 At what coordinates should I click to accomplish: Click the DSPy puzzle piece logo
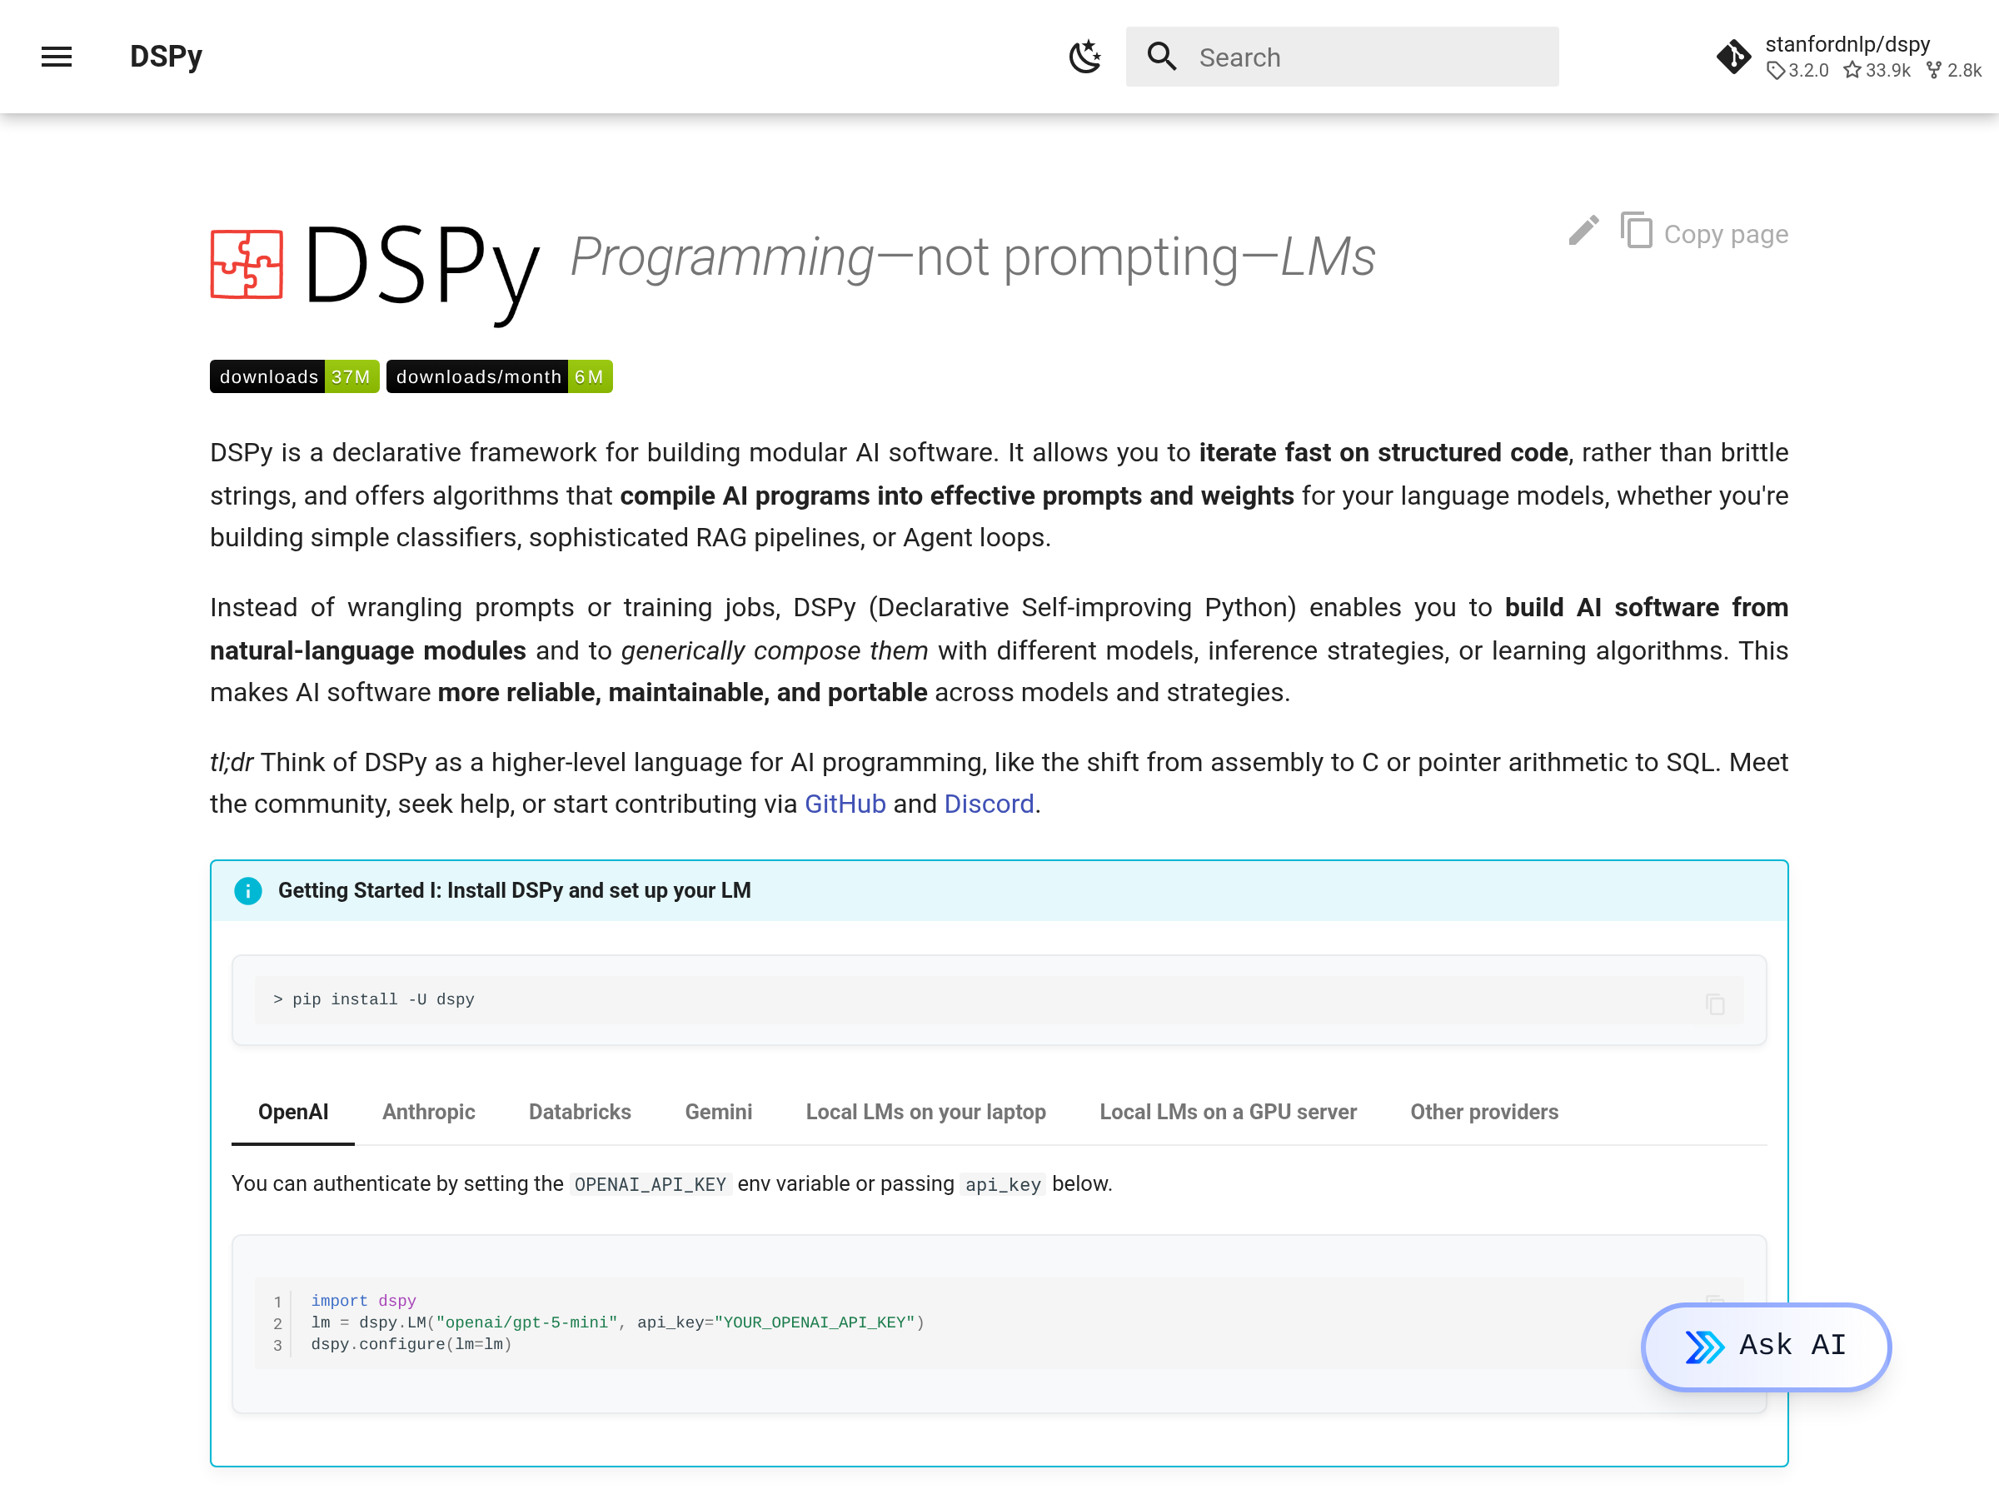coord(247,264)
